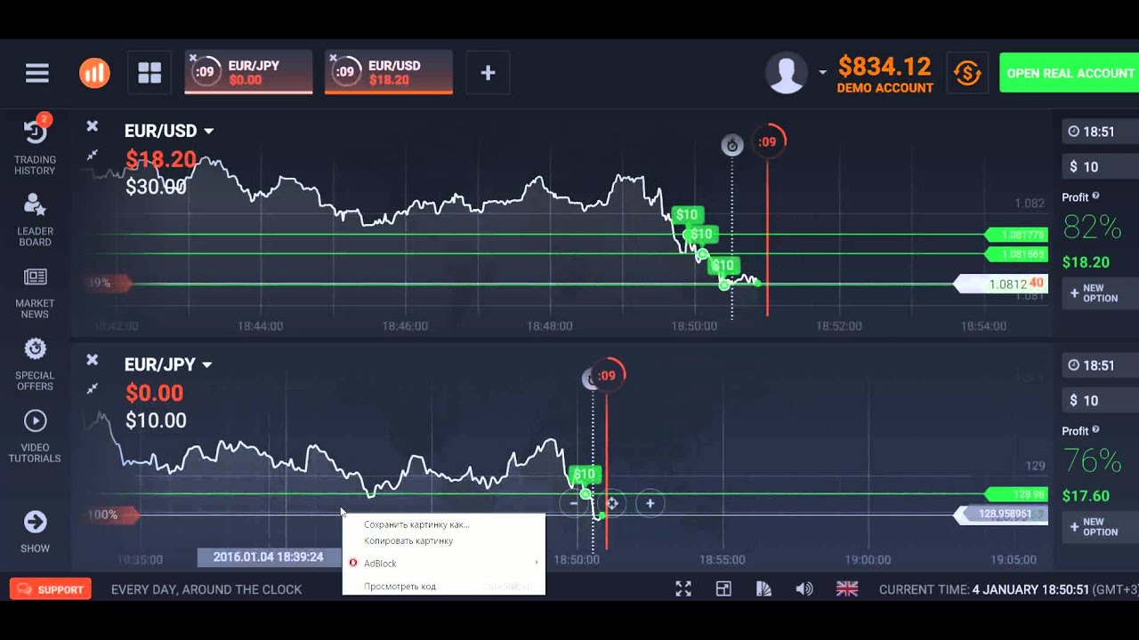The image size is (1139, 640).
Task: Open Video Tutorials
Action: [35, 437]
